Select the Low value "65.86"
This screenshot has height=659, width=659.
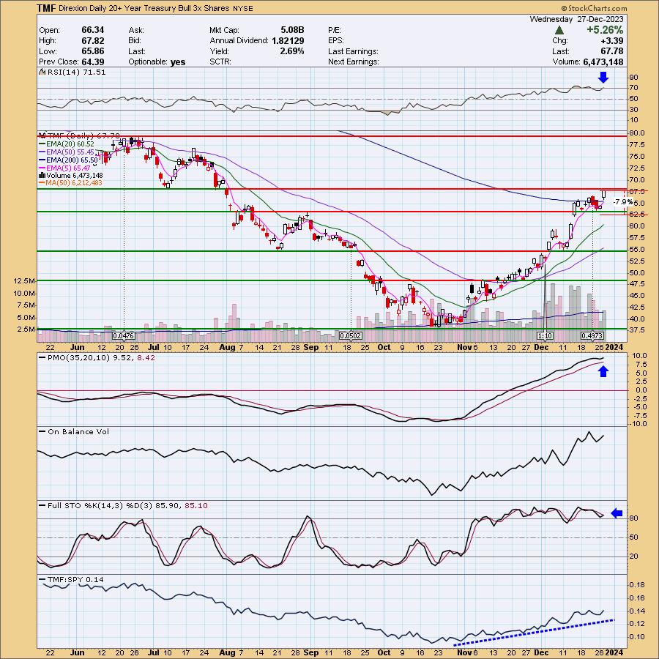pos(93,51)
